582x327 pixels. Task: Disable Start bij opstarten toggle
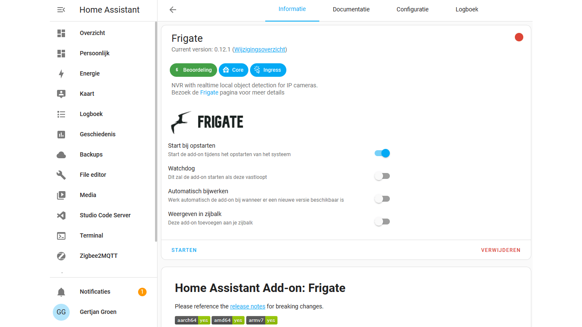[x=382, y=153]
